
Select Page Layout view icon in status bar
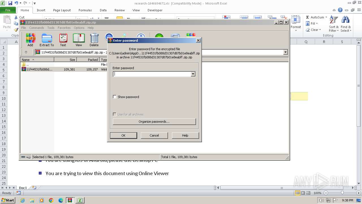coord(303,193)
